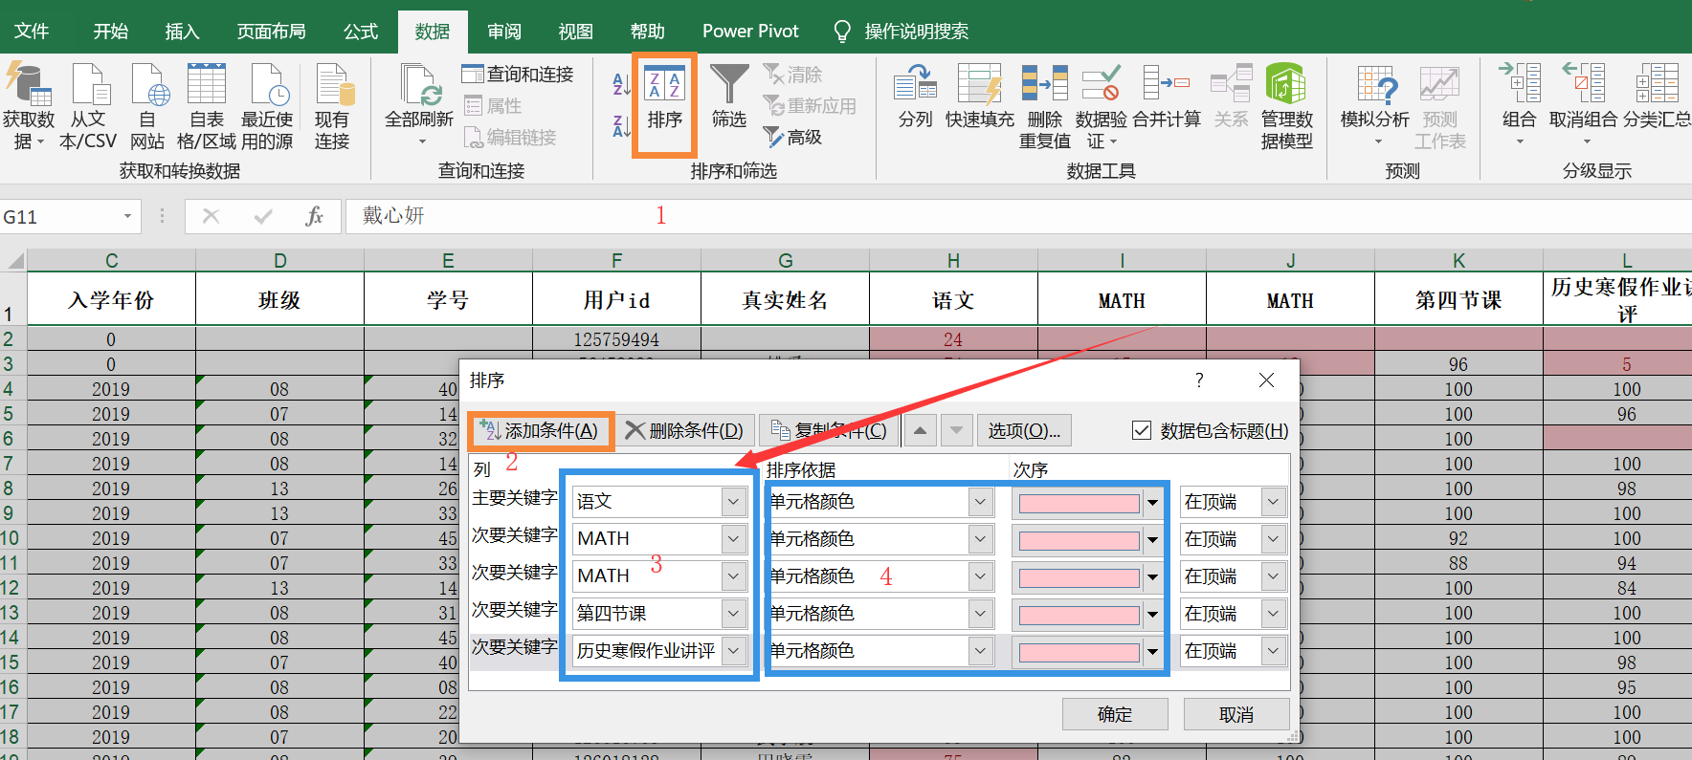The width and height of the screenshot is (1692, 760).
Task: Click 确定 (OK) in sort dialog
Action: (x=1115, y=714)
